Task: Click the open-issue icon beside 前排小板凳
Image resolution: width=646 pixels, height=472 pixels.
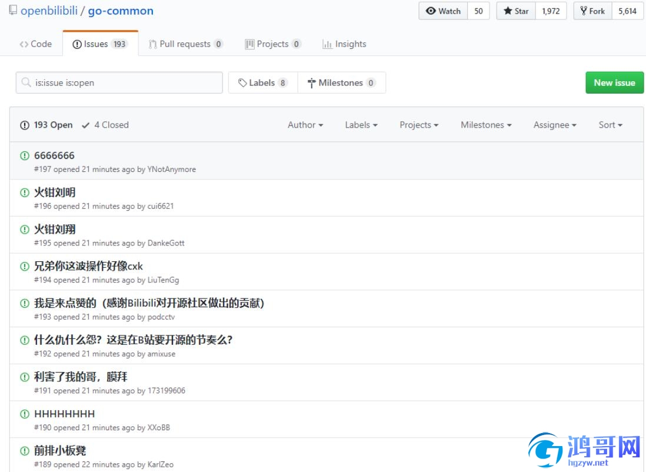Action: pos(25,451)
